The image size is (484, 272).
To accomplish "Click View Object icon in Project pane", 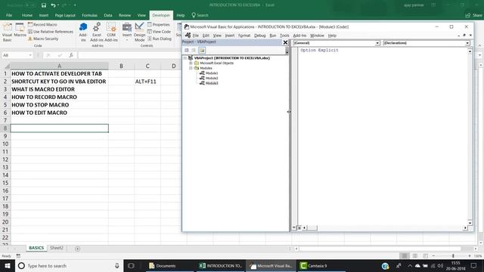I will 194,50.
